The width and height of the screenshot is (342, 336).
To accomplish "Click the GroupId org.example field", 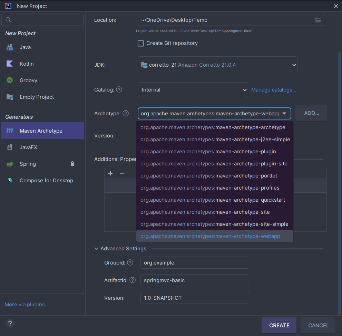I will point(195,263).
